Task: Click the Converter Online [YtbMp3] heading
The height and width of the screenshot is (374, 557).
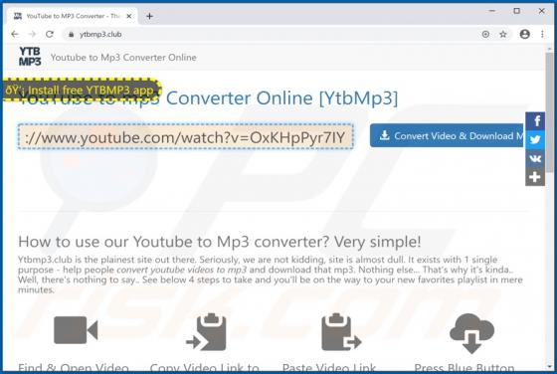Action: click(282, 98)
